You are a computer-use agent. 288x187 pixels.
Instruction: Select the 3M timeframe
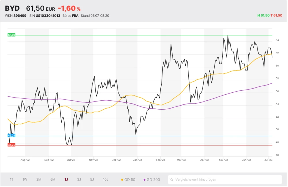pyautogui.click(x=39, y=179)
